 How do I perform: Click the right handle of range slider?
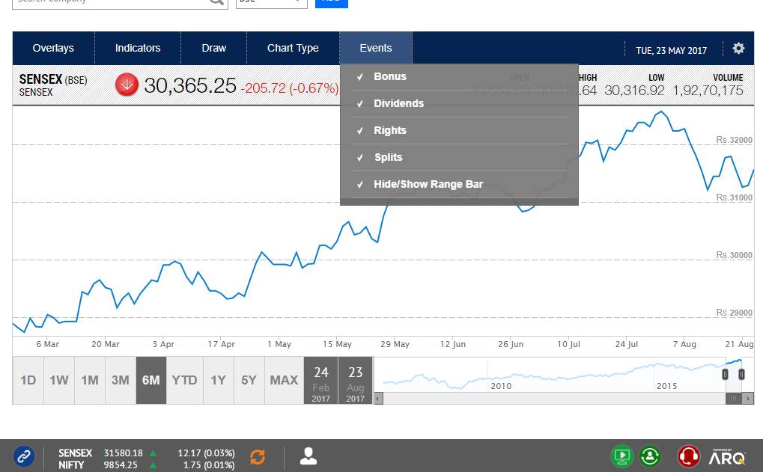[x=741, y=374]
